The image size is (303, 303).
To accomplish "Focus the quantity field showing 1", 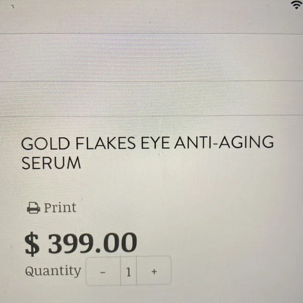I will 129,271.
